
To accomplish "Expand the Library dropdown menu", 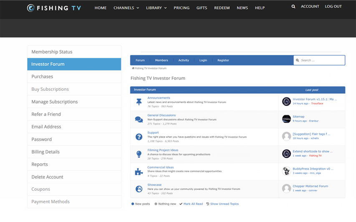I will pos(156,8).
